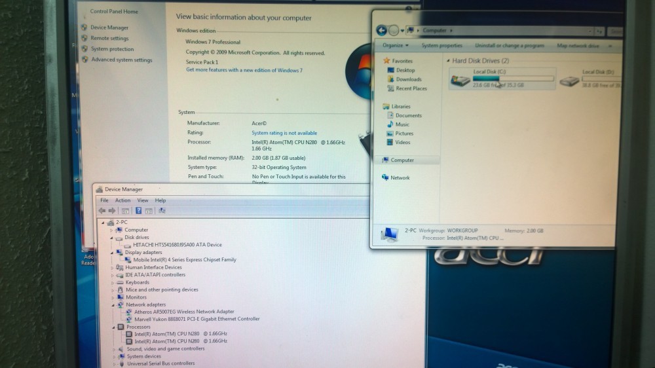Select Local Disk (C:) drive icon
The width and height of the screenshot is (655, 368).
coord(460,79)
